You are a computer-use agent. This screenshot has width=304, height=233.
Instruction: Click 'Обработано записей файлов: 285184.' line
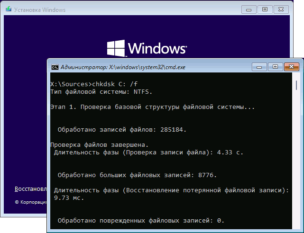122,130
